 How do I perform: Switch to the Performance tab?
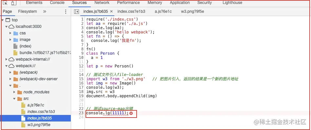(x=128, y=3)
